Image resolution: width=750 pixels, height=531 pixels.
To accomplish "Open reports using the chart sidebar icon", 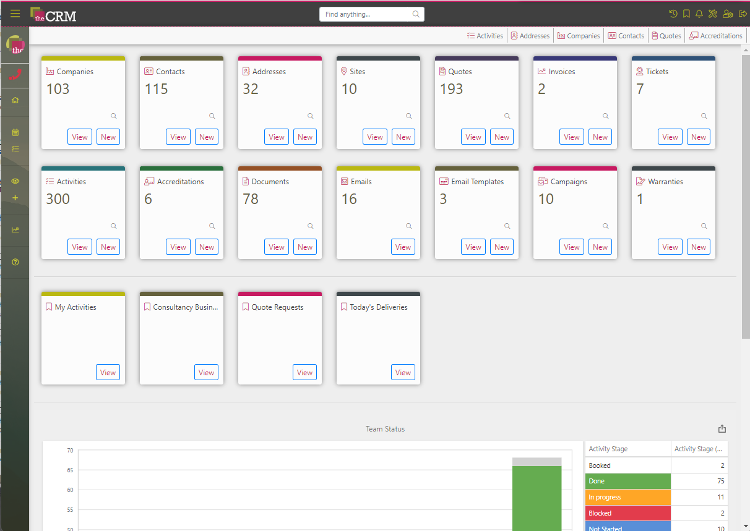I will (x=15, y=229).
